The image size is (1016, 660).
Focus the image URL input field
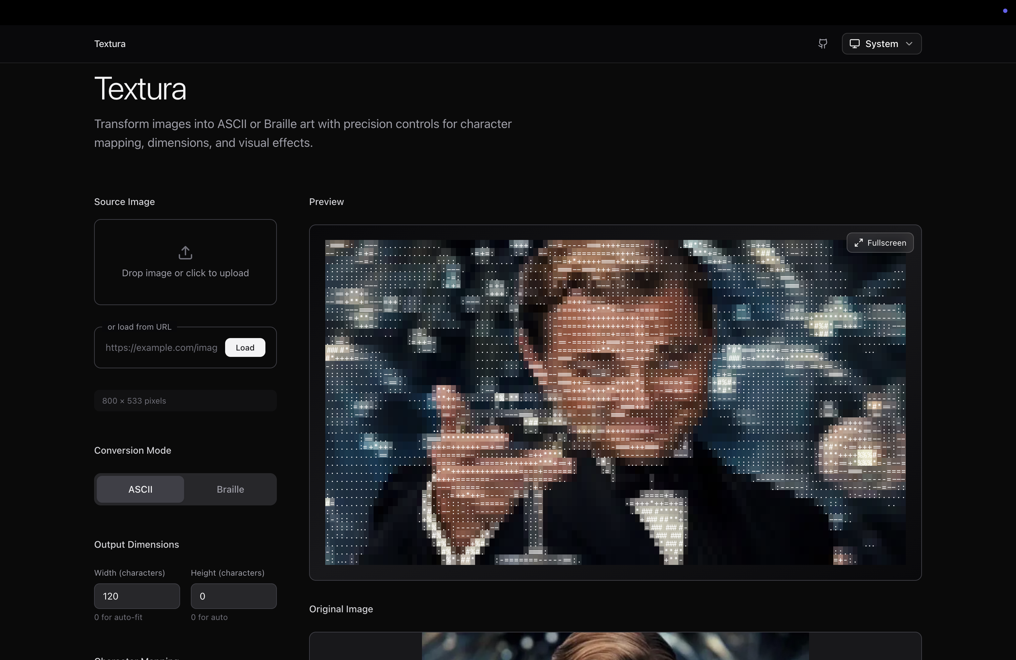(161, 347)
